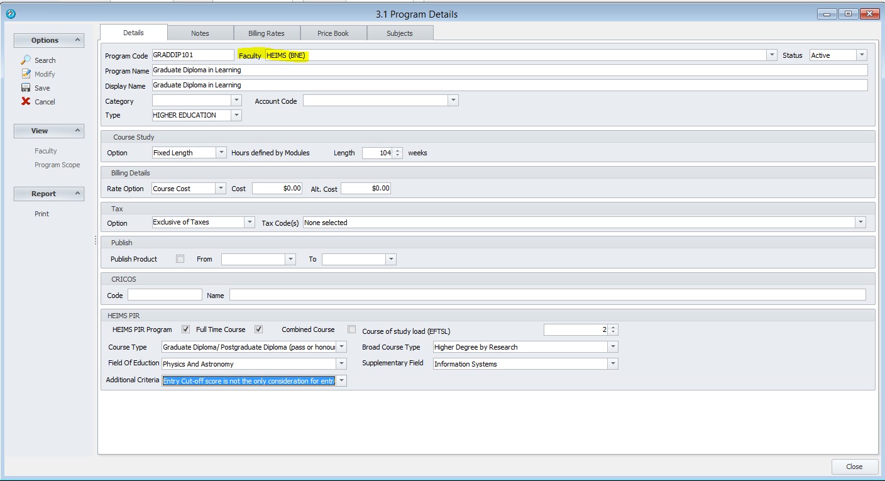Click the red Cancel X icon
The height and width of the screenshot is (481, 885).
tap(26, 101)
